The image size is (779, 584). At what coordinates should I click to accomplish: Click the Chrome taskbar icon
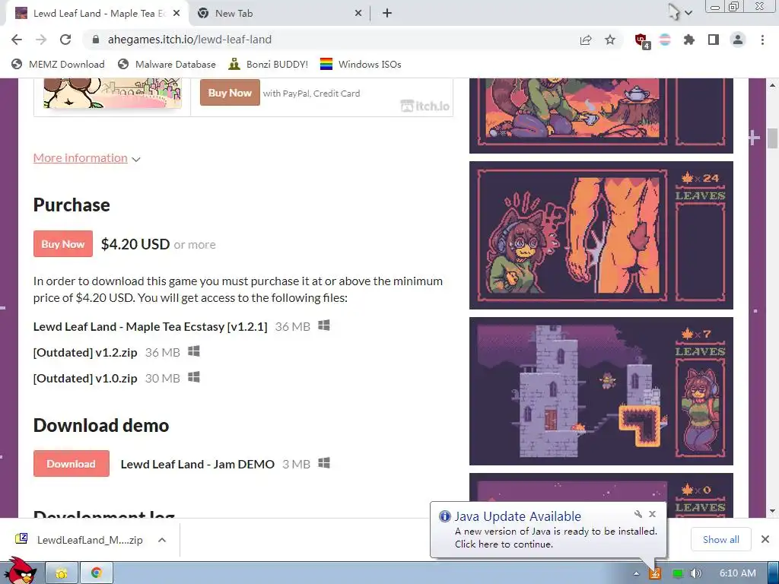click(x=97, y=573)
